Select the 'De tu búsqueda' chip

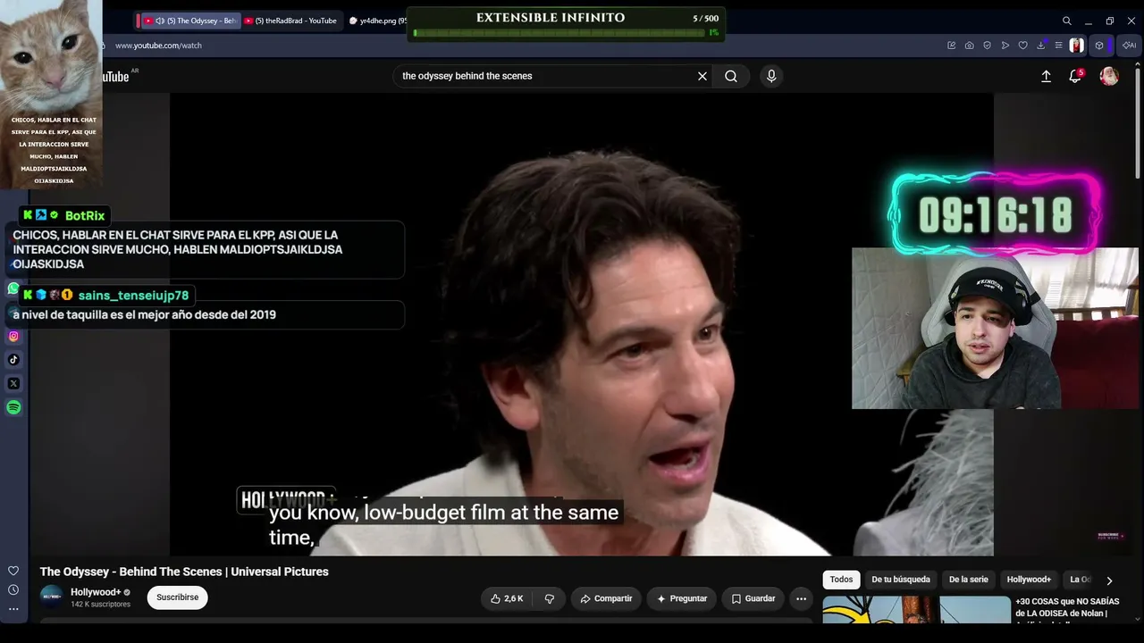pos(901,580)
